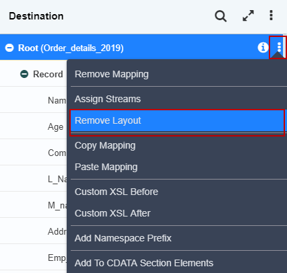287x273 pixels.
Task: Select Custom XSL After
Action: pos(177,213)
